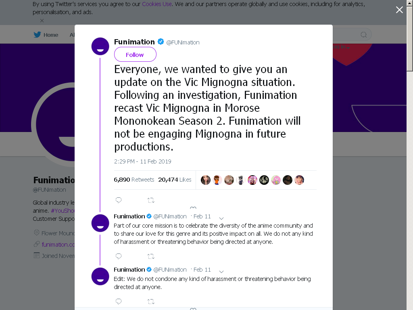View the 6,890 Retweets list
The height and width of the screenshot is (310, 413).
click(x=134, y=180)
